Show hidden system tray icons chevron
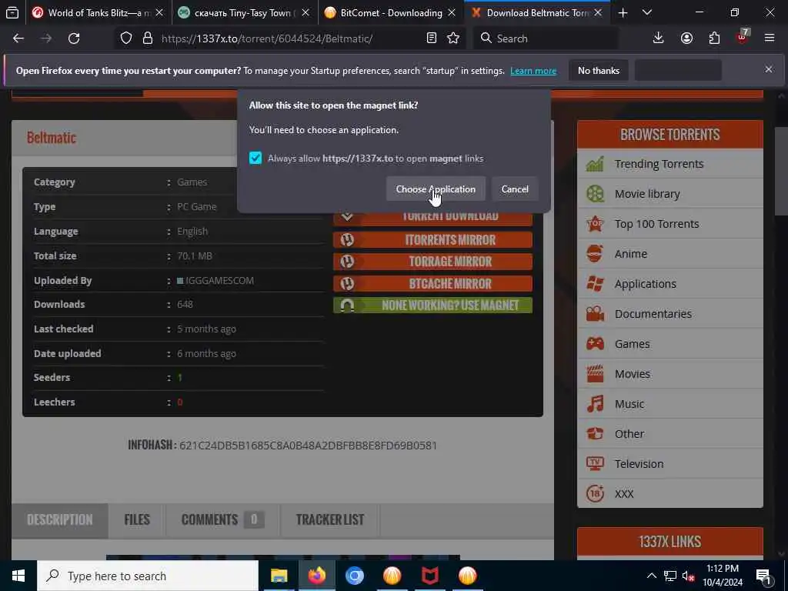Screen dimensions: 788x591 [651, 576]
